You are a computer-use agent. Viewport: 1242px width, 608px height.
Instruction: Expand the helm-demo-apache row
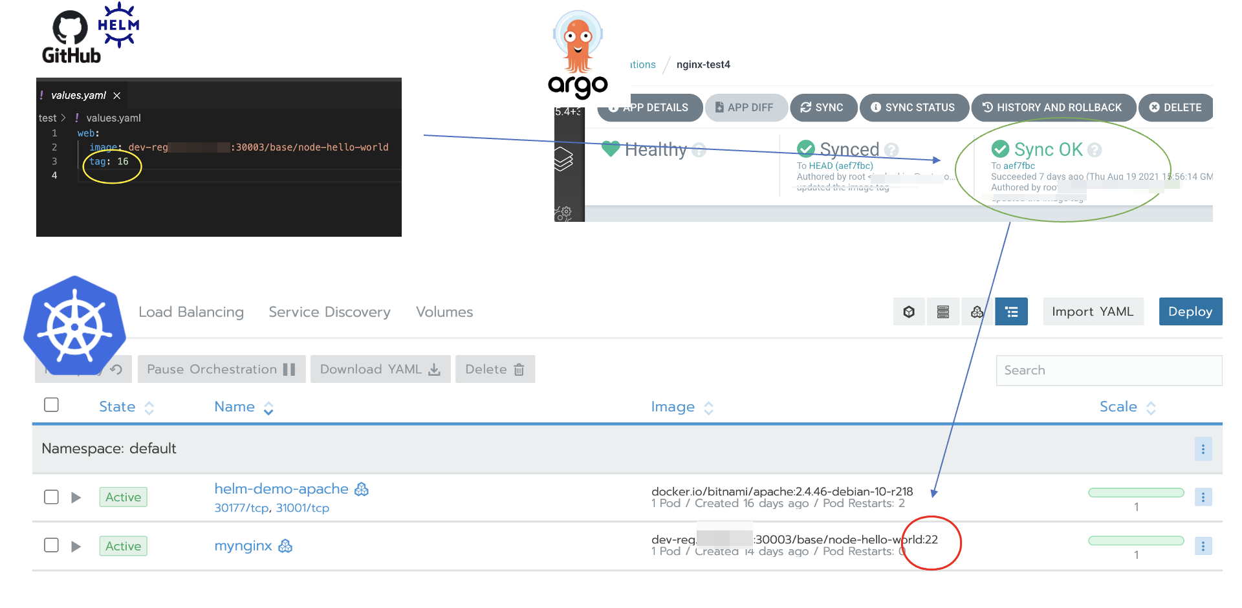[76, 497]
